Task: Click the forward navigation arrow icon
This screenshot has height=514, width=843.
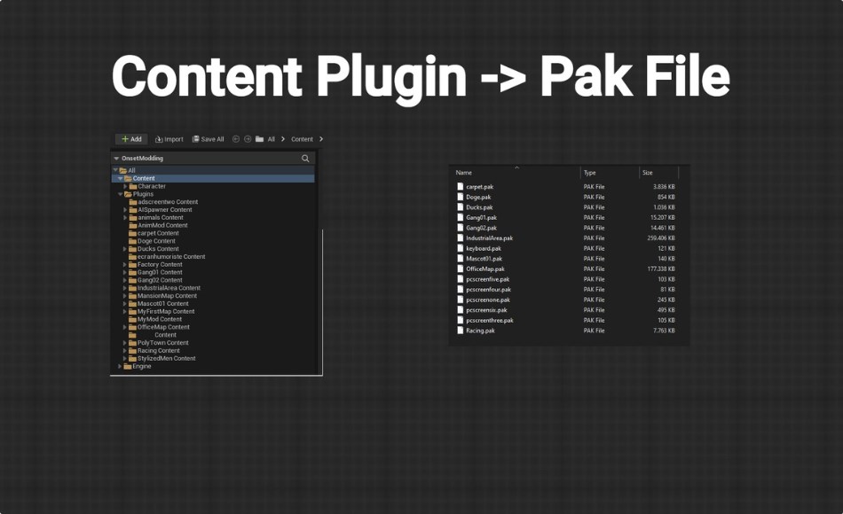Action: (247, 139)
